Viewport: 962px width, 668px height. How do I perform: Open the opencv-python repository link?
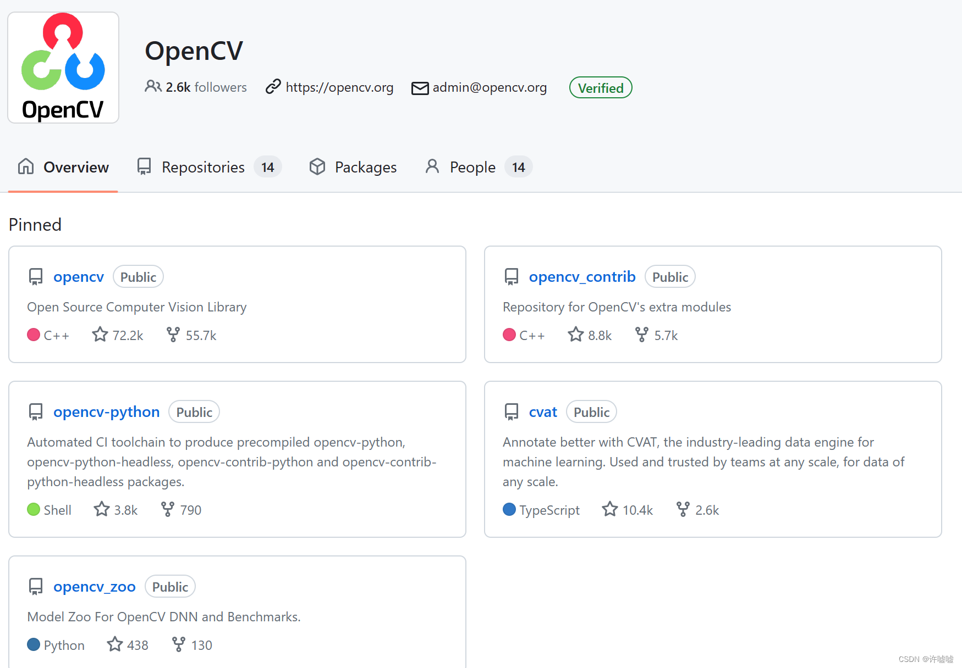click(x=106, y=411)
